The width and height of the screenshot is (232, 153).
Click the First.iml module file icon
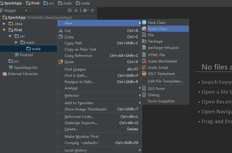tap(17, 55)
